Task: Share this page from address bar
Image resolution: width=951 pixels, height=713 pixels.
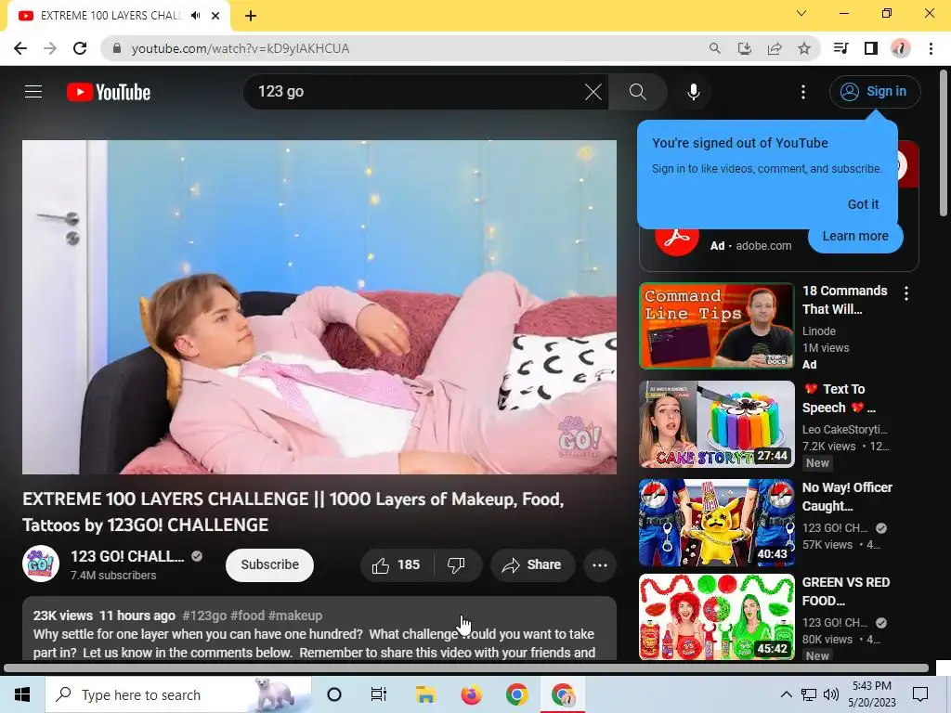Action: [x=775, y=48]
